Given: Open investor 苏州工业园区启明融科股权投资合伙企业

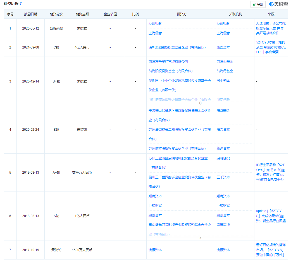Looking at the screenshot, I should (178, 163).
